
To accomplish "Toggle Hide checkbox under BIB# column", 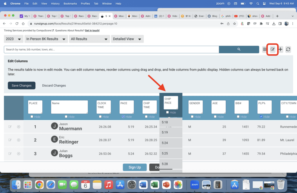I will pyautogui.click(x=238, y=117).
